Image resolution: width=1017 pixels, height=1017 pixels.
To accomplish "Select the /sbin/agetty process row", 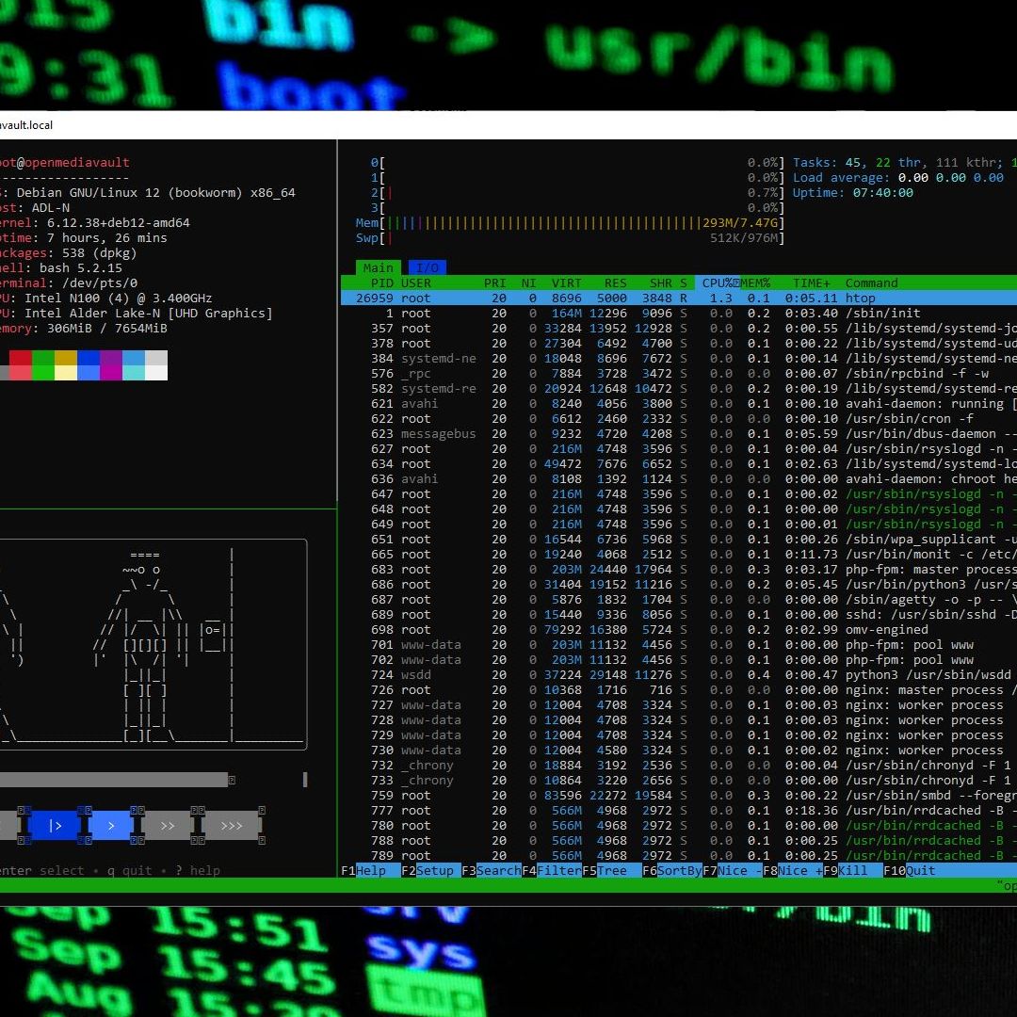I will [678, 599].
